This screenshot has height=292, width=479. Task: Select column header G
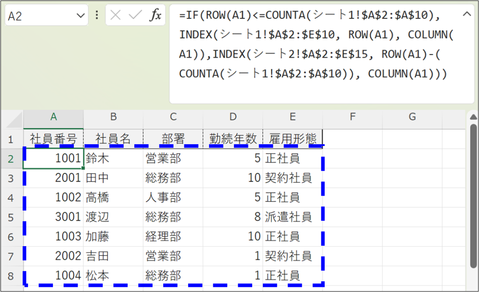tap(412, 118)
